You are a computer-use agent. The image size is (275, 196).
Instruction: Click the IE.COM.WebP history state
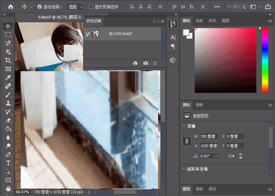click(x=120, y=34)
